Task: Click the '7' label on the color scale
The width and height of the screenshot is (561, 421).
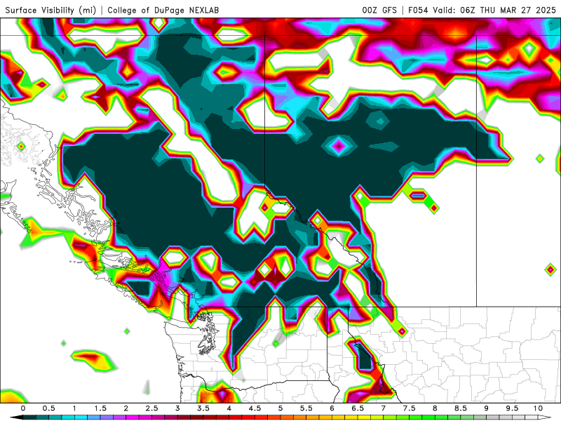Action: click(384, 408)
